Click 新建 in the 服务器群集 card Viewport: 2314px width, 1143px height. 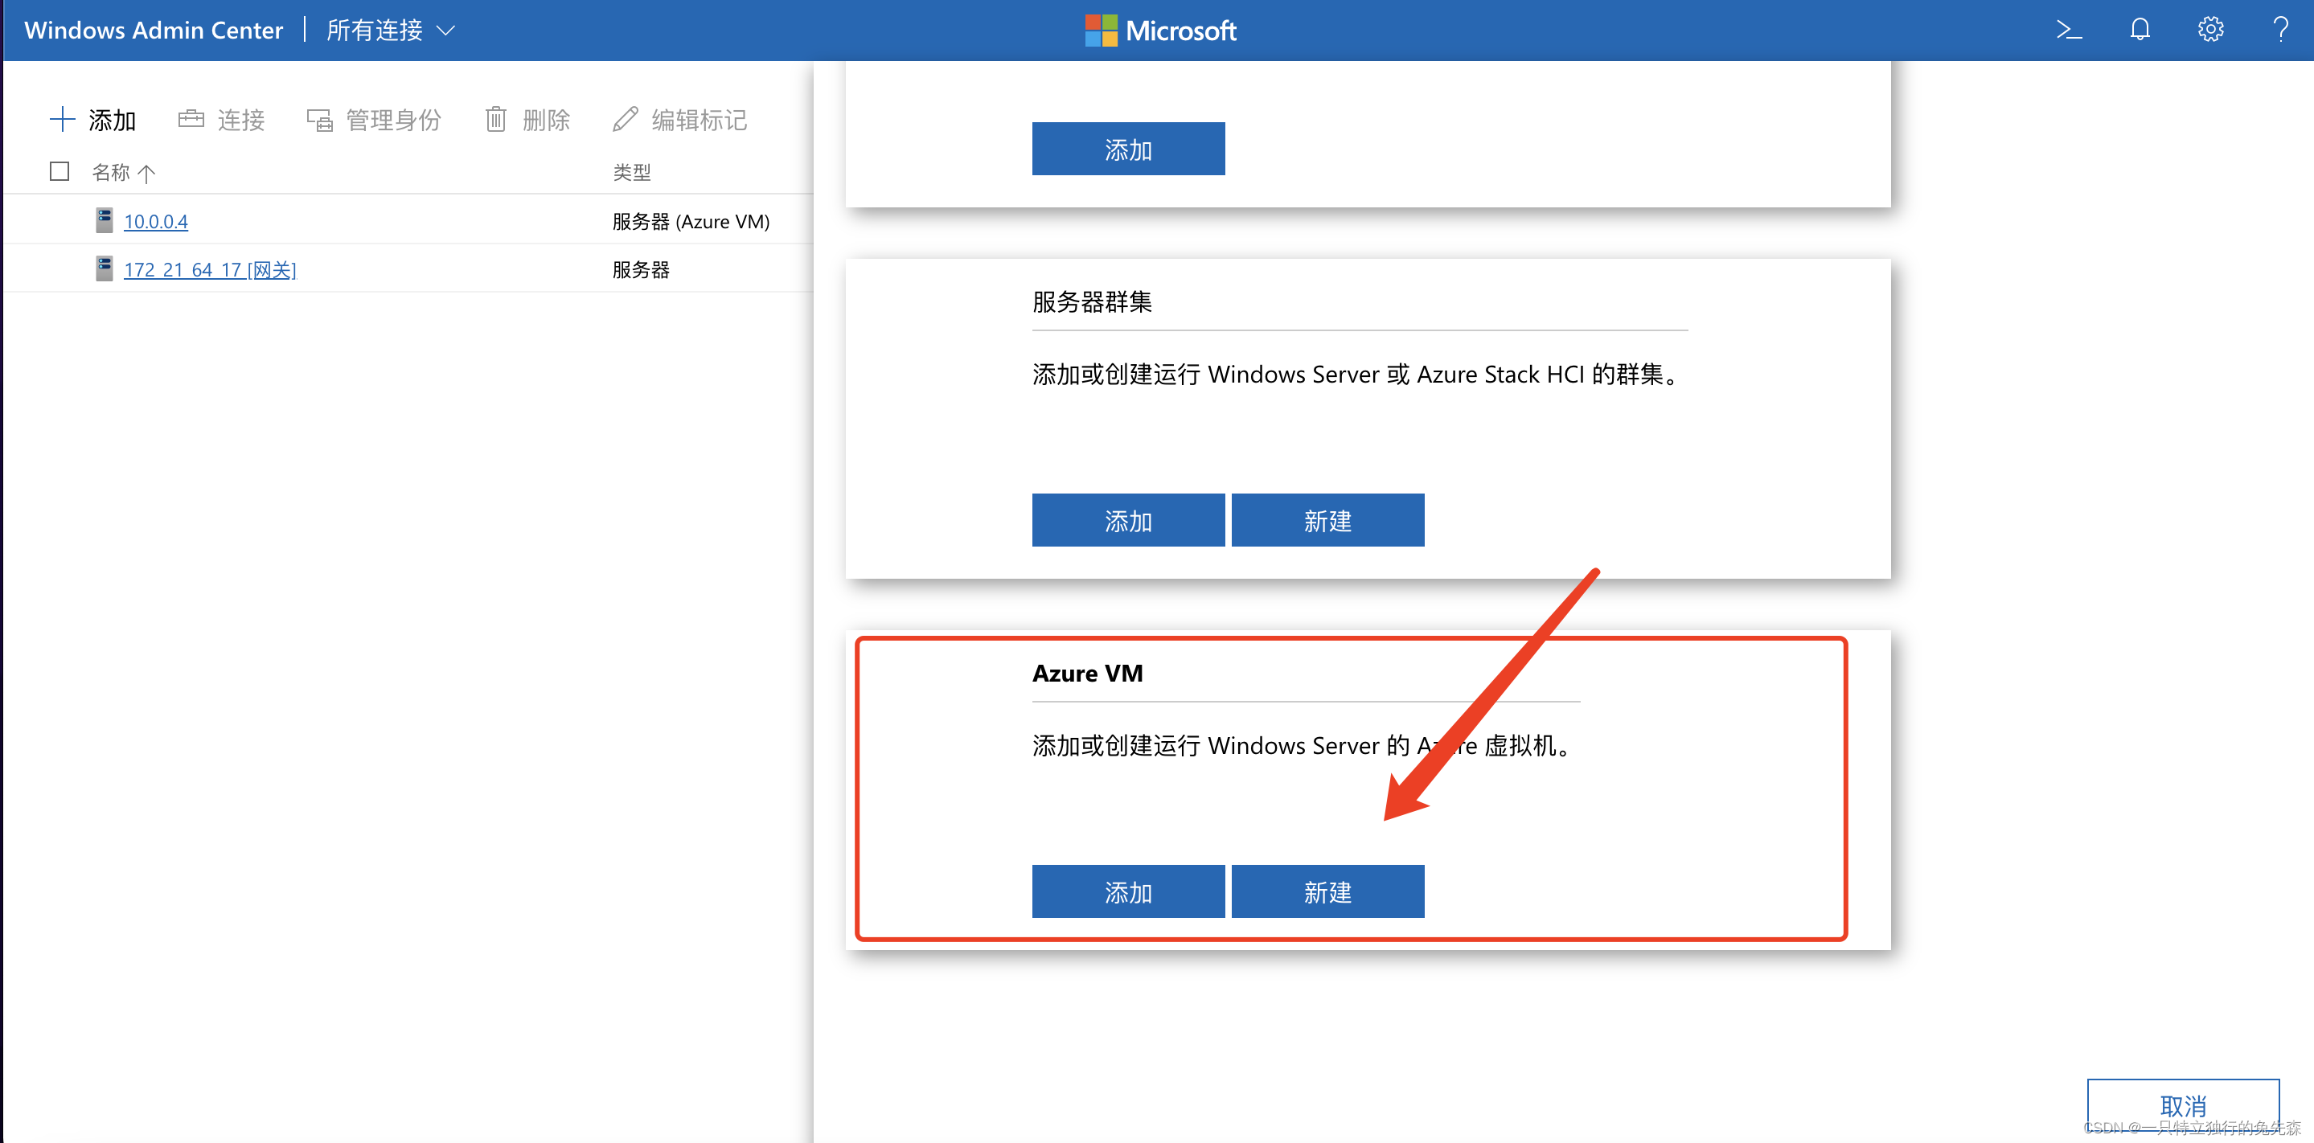pyautogui.click(x=1327, y=520)
